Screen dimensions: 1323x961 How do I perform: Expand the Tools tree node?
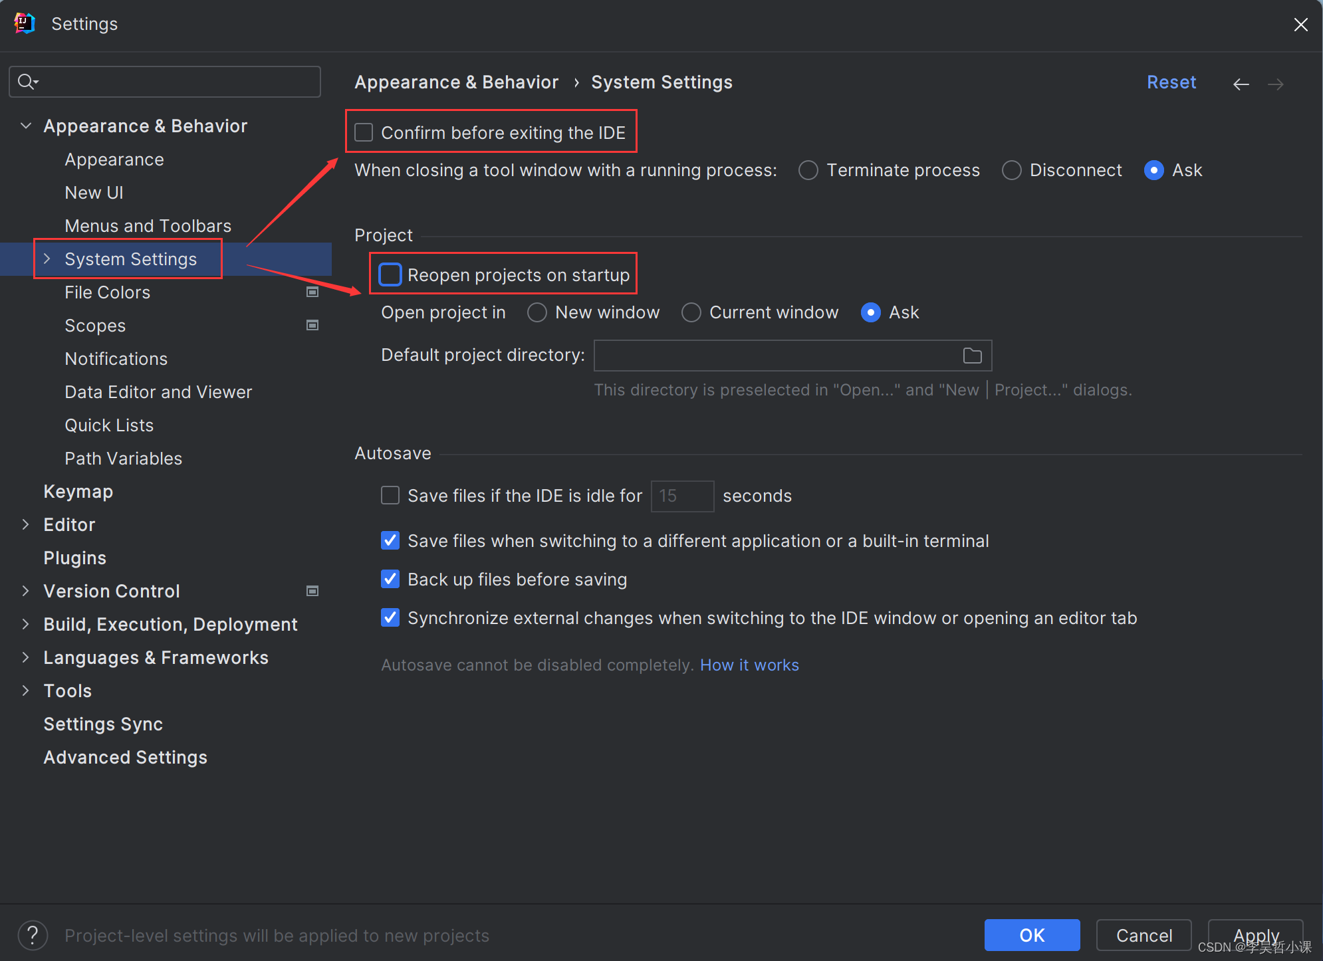click(26, 691)
